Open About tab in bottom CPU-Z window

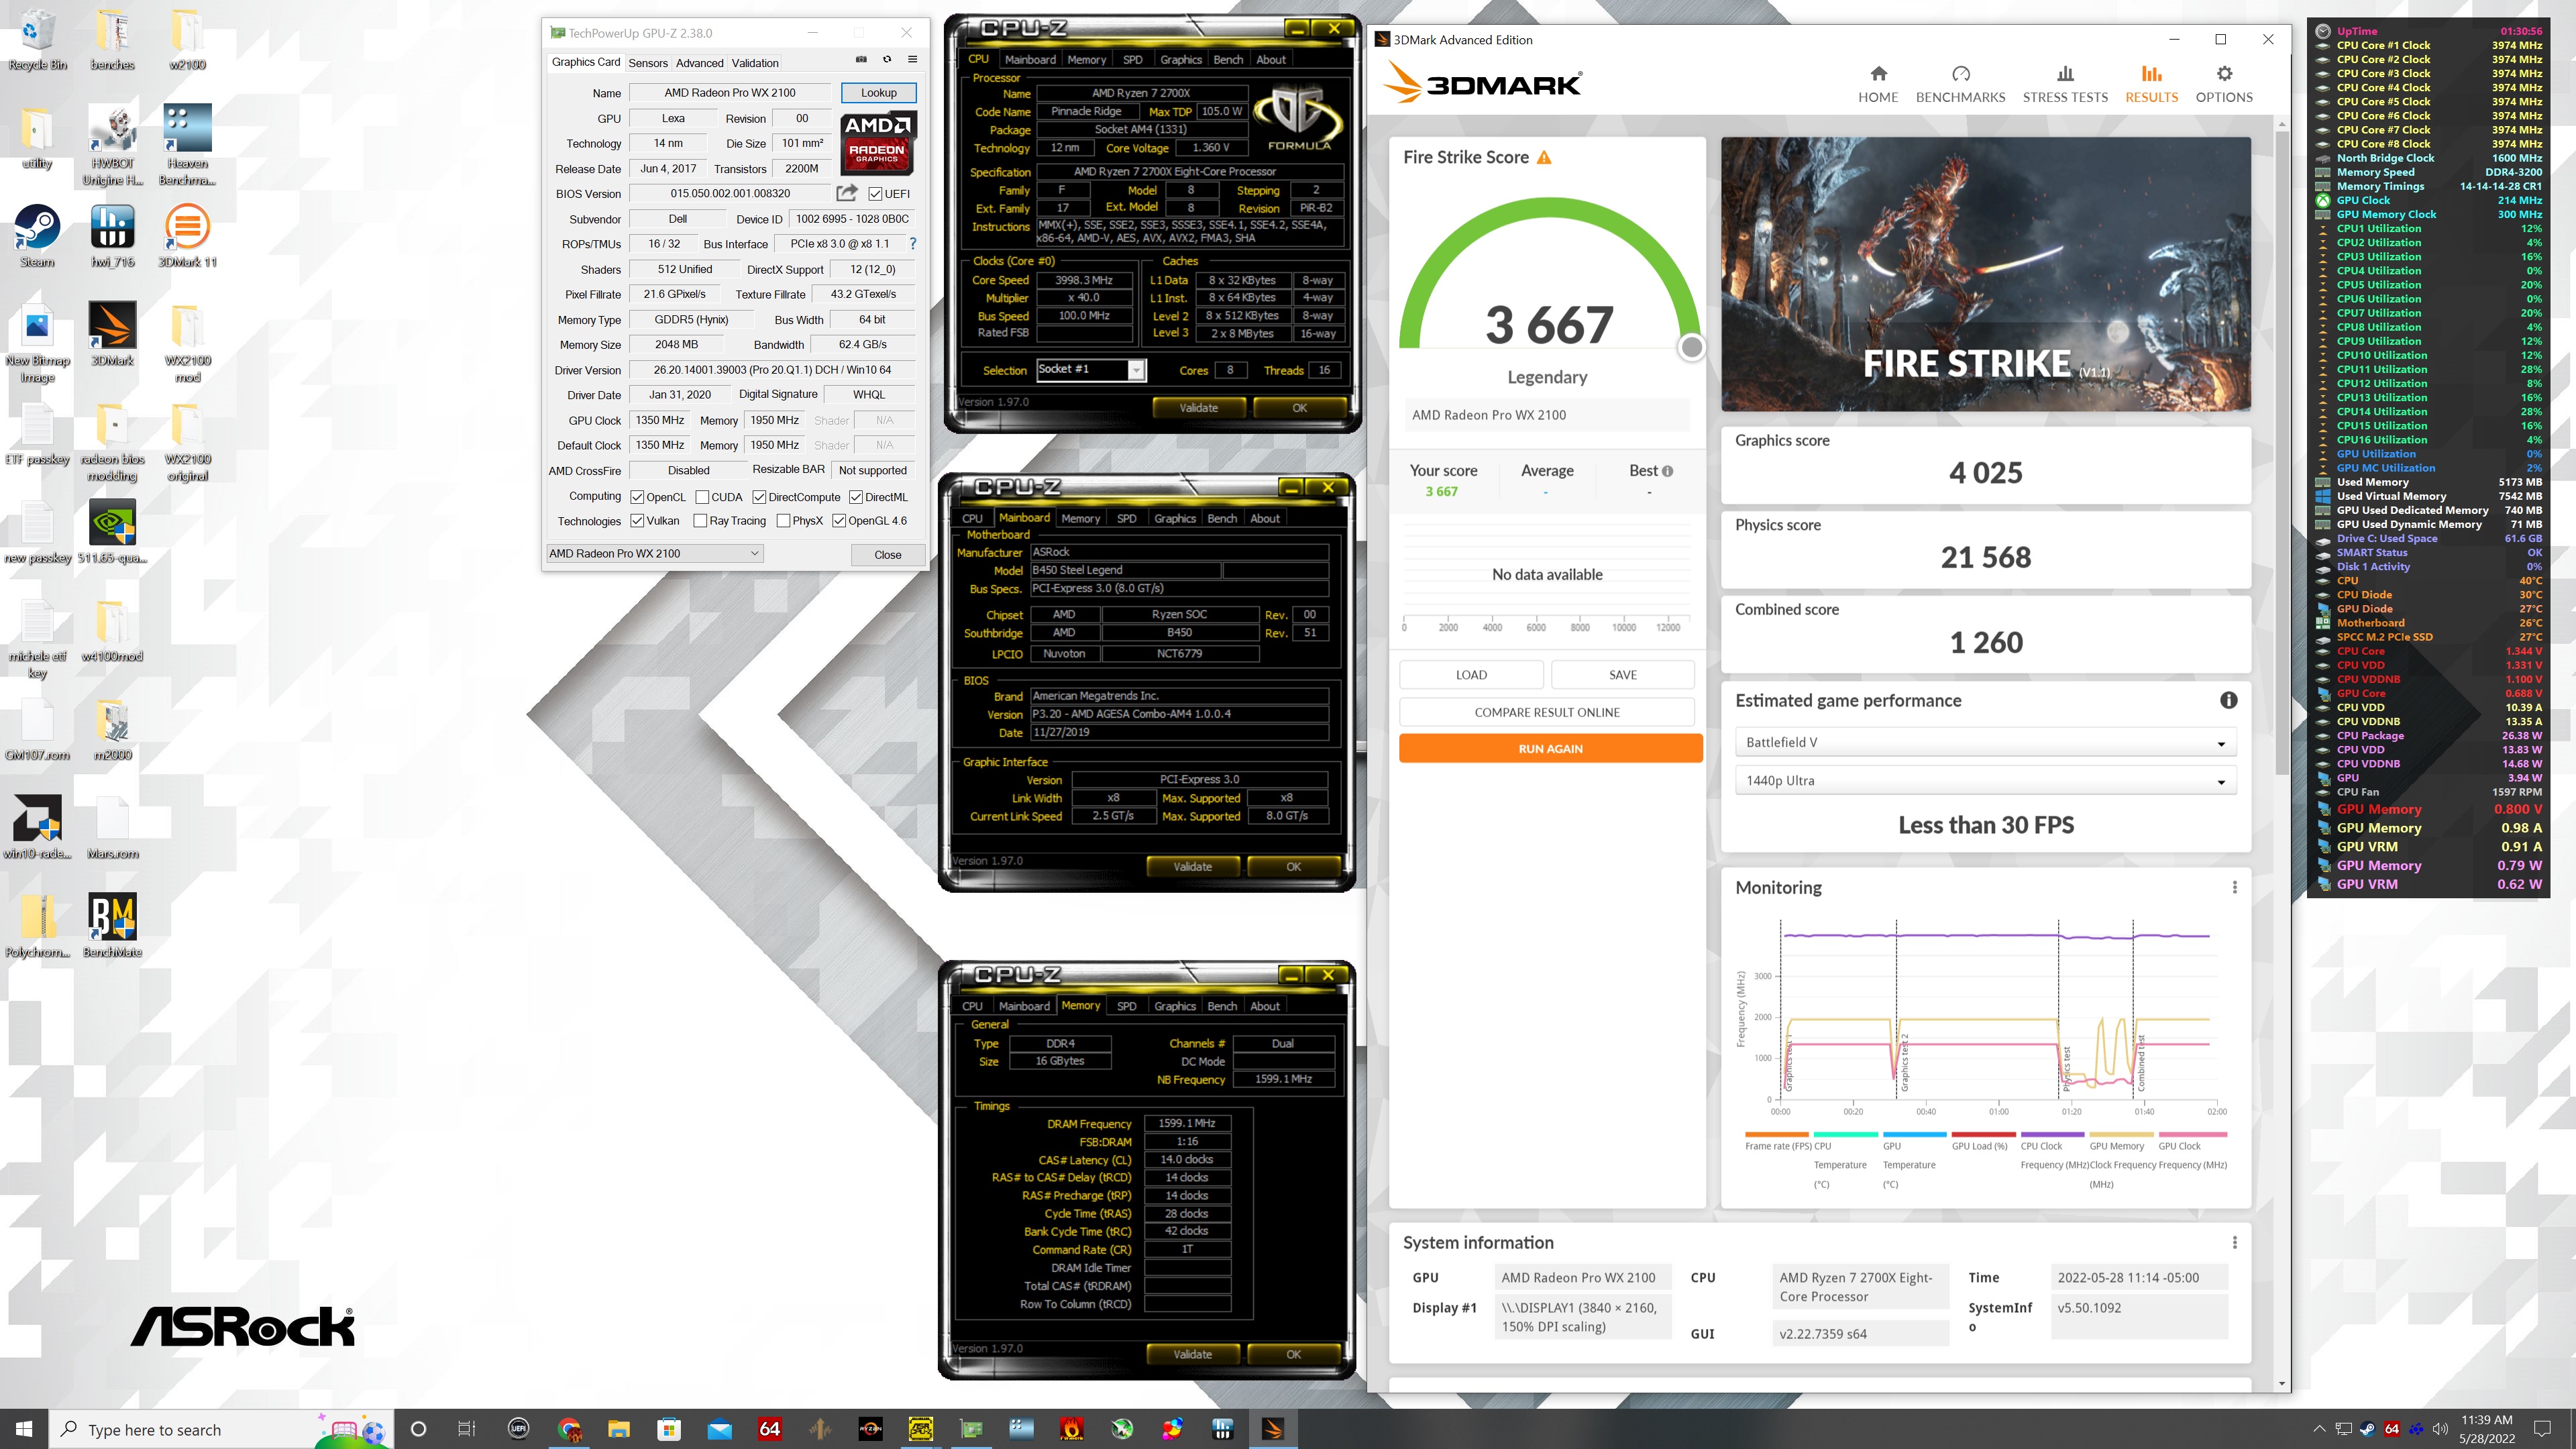pos(1264,1006)
